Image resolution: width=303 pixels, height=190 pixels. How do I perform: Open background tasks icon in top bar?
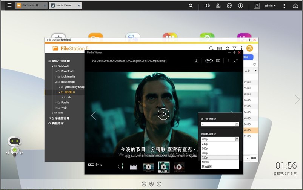click(x=218, y=6)
